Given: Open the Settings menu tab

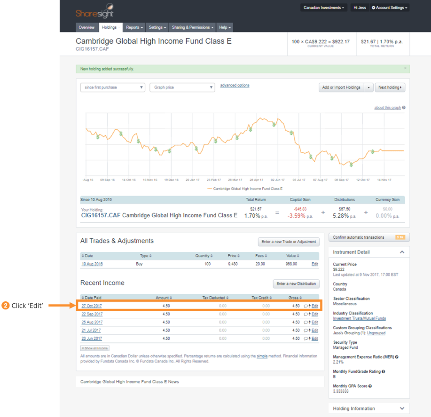Looking at the screenshot, I should pos(157,27).
